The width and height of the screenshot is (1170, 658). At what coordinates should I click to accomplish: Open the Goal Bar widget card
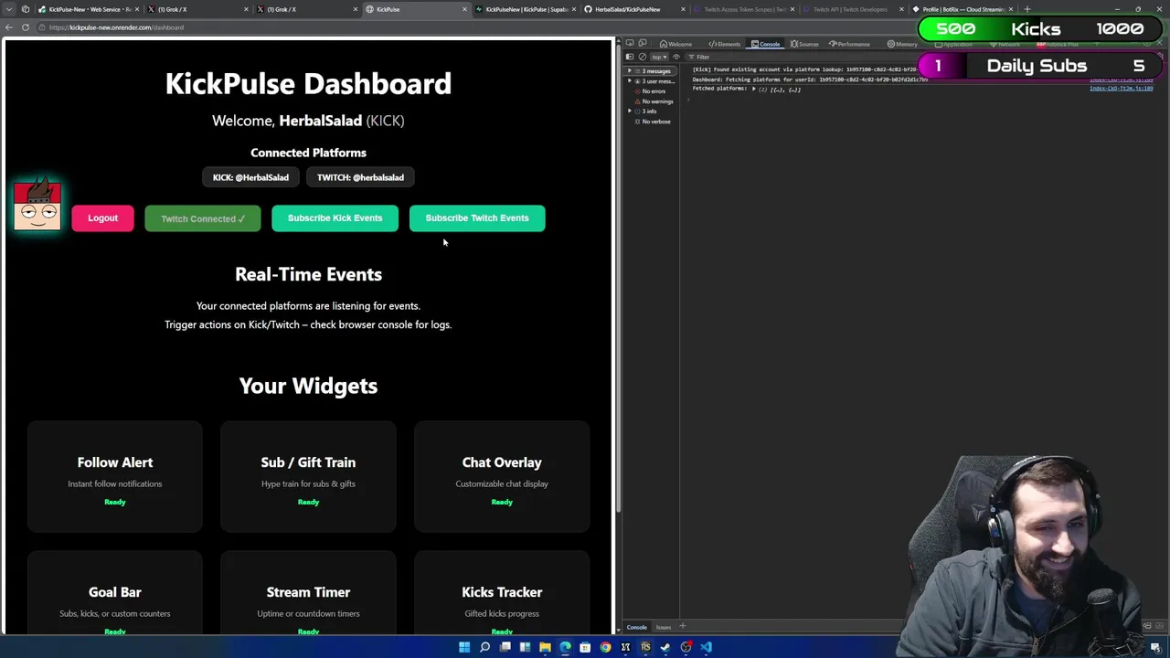115,594
